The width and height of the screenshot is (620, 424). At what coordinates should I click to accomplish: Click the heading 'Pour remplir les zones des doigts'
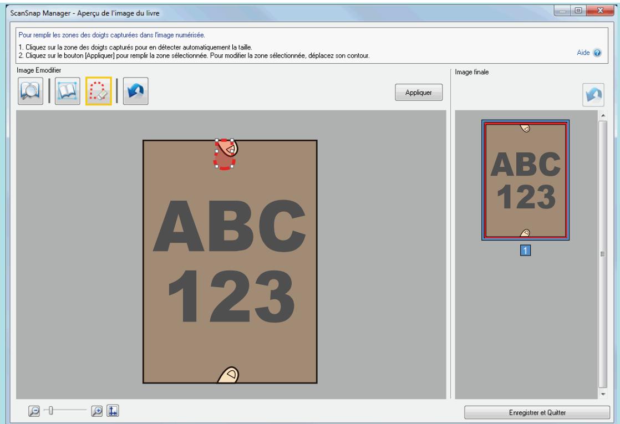112,35
